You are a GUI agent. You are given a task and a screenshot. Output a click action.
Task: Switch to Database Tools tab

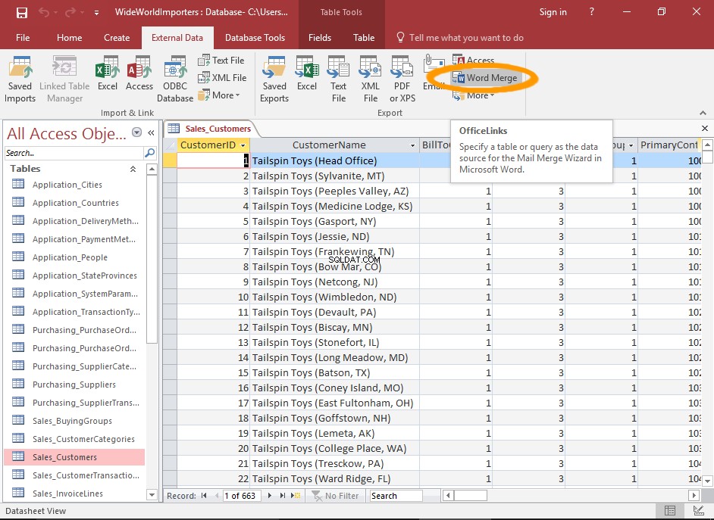(x=255, y=38)
